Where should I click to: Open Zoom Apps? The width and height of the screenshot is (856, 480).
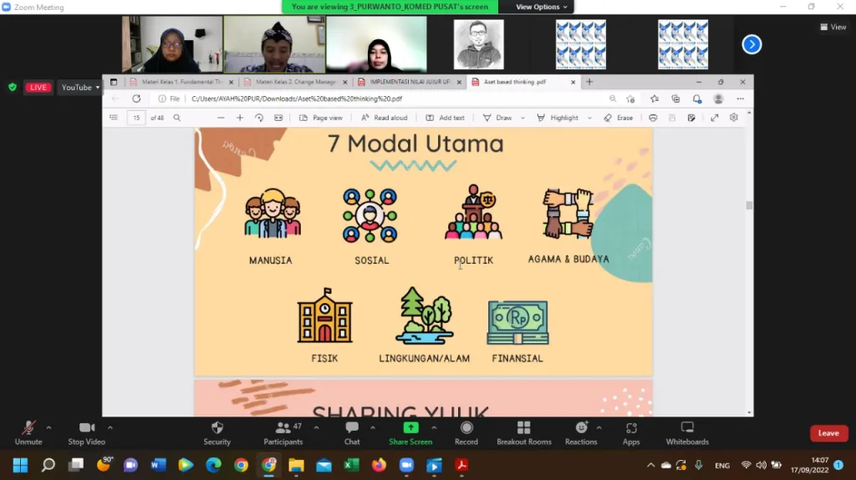click(631, 432)
